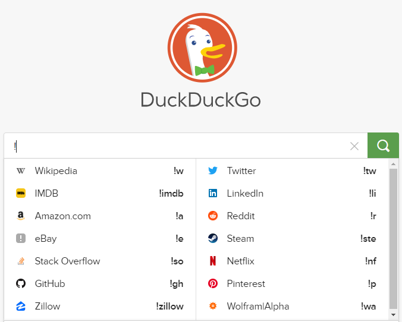Screen dimensions: 402x322
Task: Click the !ste shortcut text
Action: 368,238
